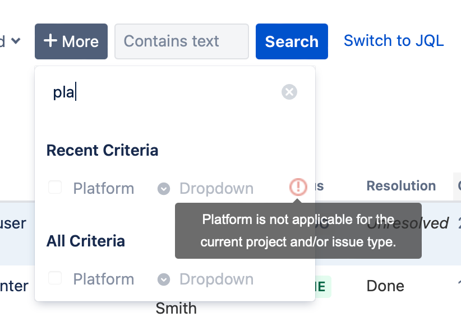Select Platform label in Recent Criteria list
Image resolution: width=461 pixels, height=317 pixels.
click(104, 188)
